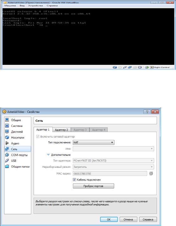
Task: Click the keyboard capture icon beside Right Control
Action: click(152, 67)
